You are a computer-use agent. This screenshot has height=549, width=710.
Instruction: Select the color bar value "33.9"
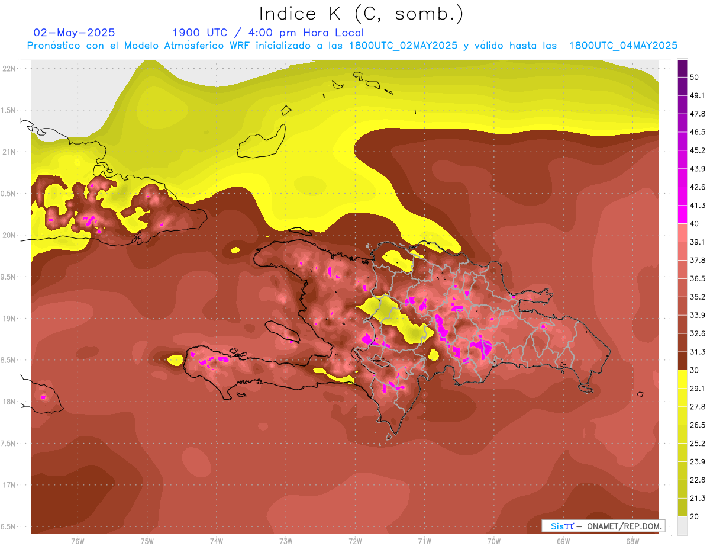coord(698,315)
